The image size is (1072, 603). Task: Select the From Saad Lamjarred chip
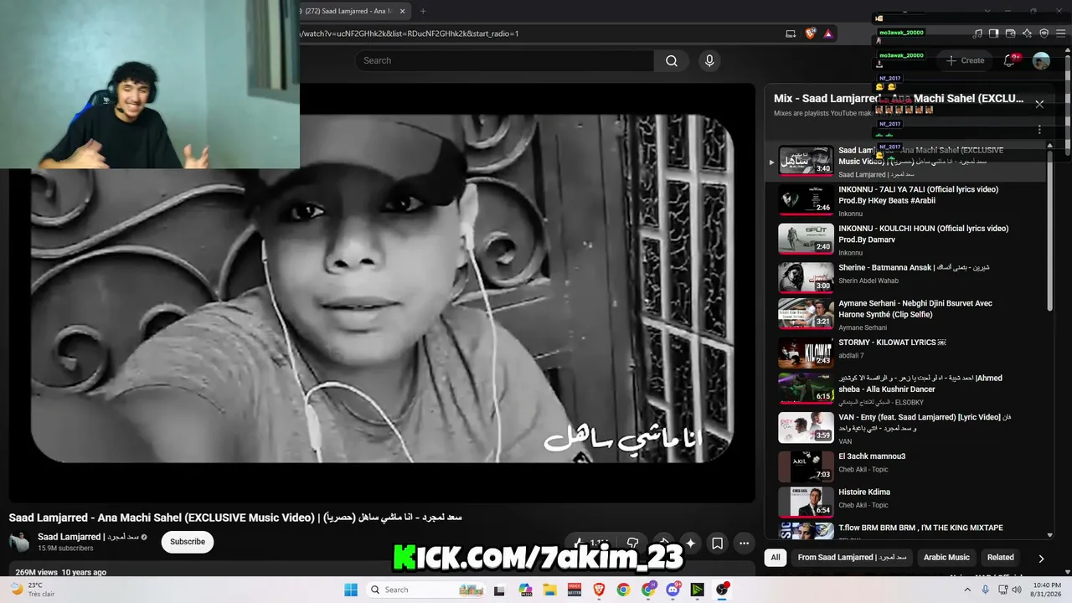(x=853, y=557)
